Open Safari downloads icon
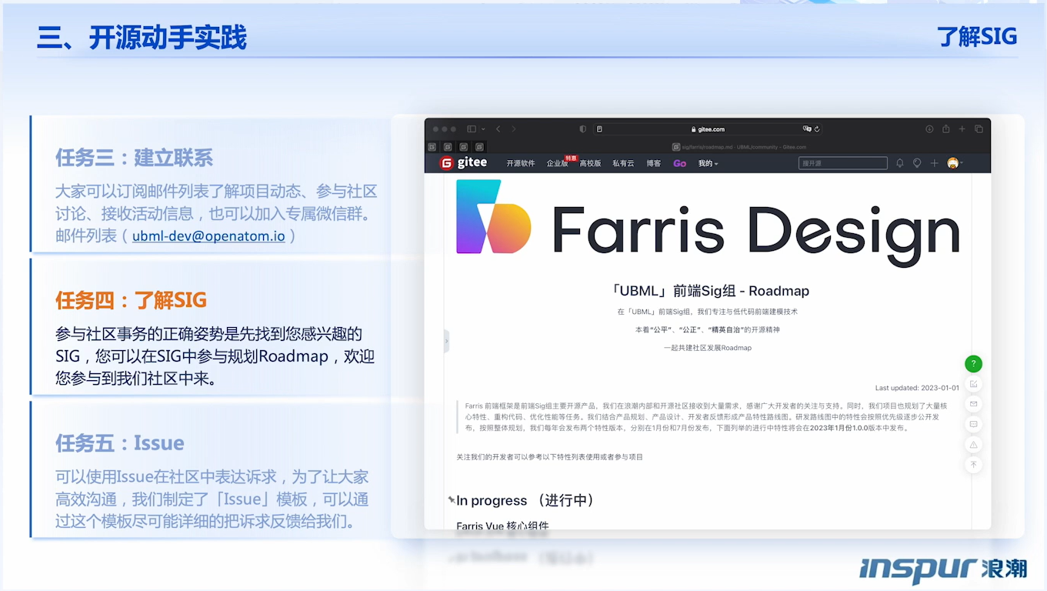Image resolution: width=1047 pixels, height=591 pixels. click(x=929, y=129)
